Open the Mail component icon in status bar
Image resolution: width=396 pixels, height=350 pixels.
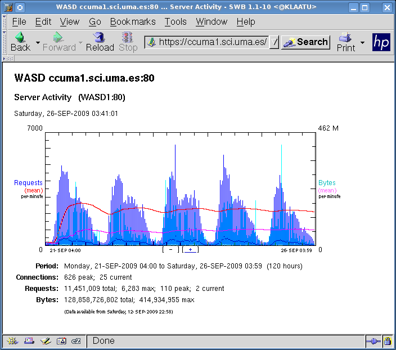pyautogui.click(x=29, y=341)
